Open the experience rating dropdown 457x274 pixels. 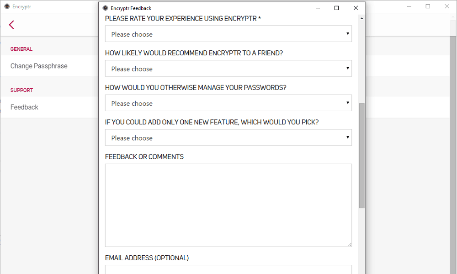[x=228, y=34]
